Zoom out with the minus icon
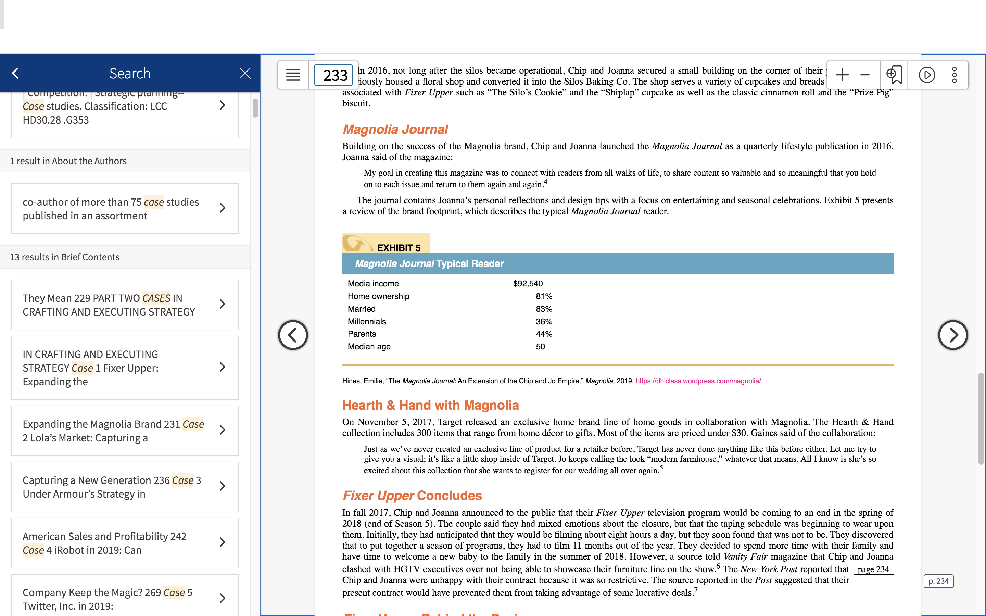 [865, 75]
